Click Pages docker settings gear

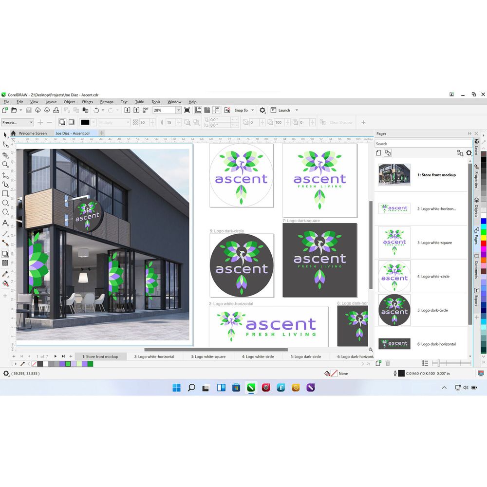[468, 153]
